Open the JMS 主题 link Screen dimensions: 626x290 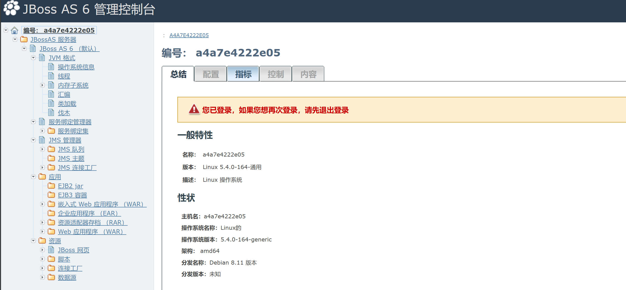click(x=71, y=159)
